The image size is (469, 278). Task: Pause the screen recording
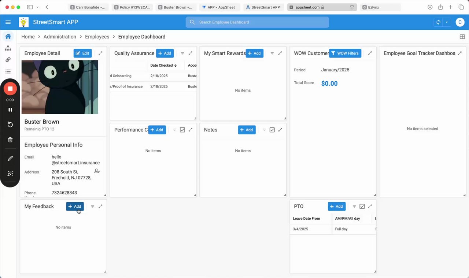pyautogui.click(x=10, y=110)
